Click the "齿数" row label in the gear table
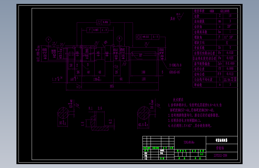 pos(197,16)
